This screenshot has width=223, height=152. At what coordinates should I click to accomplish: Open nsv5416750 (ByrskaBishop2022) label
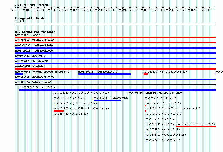(165, 72)
